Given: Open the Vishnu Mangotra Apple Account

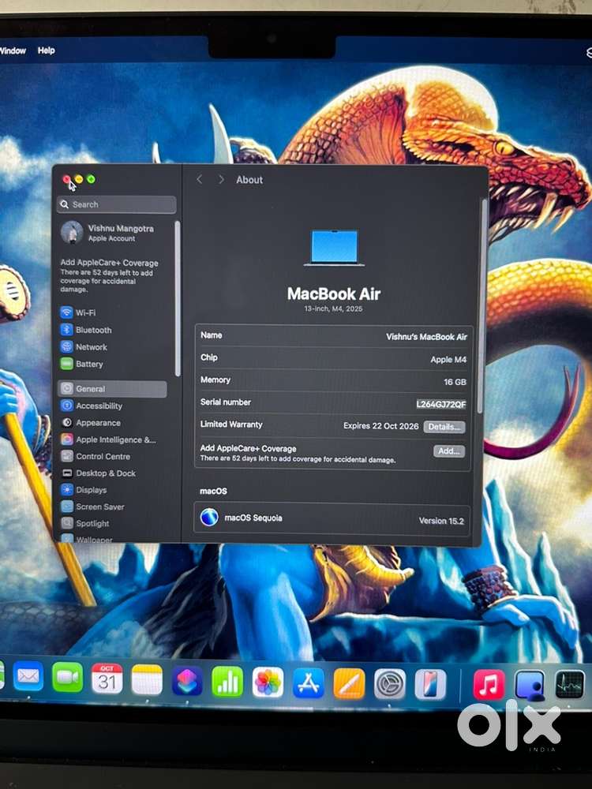Looking at the screenshot, I should (107, 233).
